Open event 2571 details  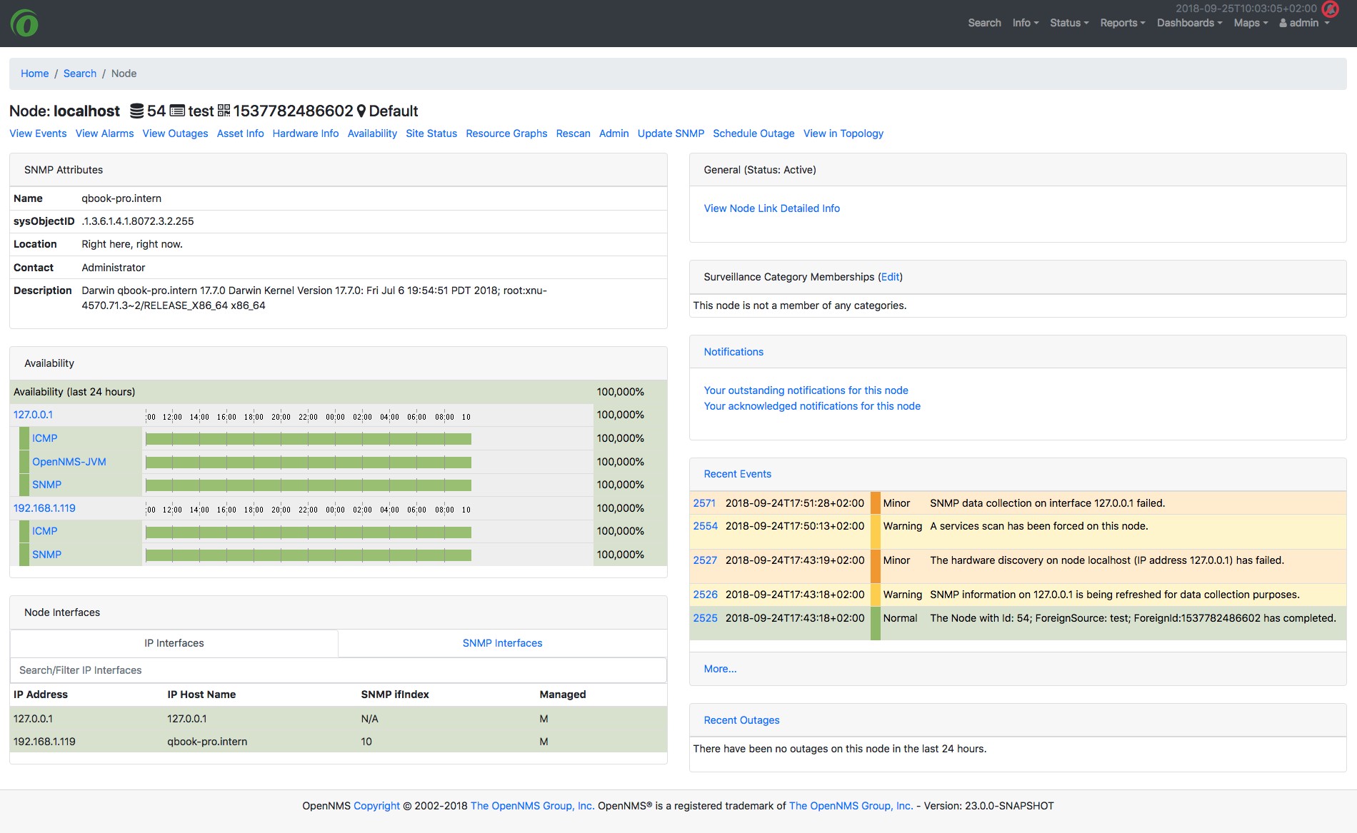[704, 503]
